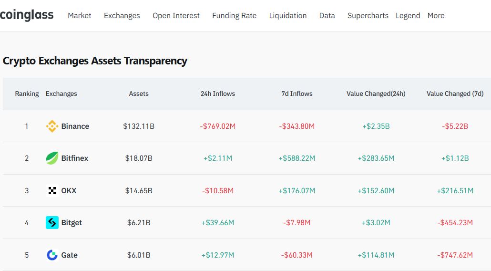Select Bitfinex assets value $18.07B
Image resolution: width=491 pixels, height=271 pixels.
point(139,158)
